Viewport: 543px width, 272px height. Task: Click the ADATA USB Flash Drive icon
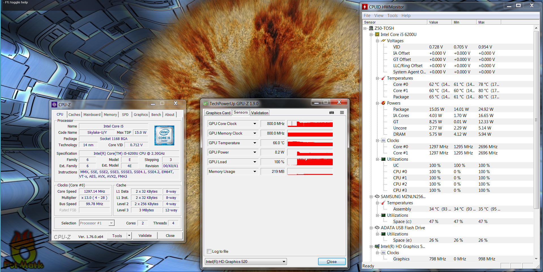377,228
